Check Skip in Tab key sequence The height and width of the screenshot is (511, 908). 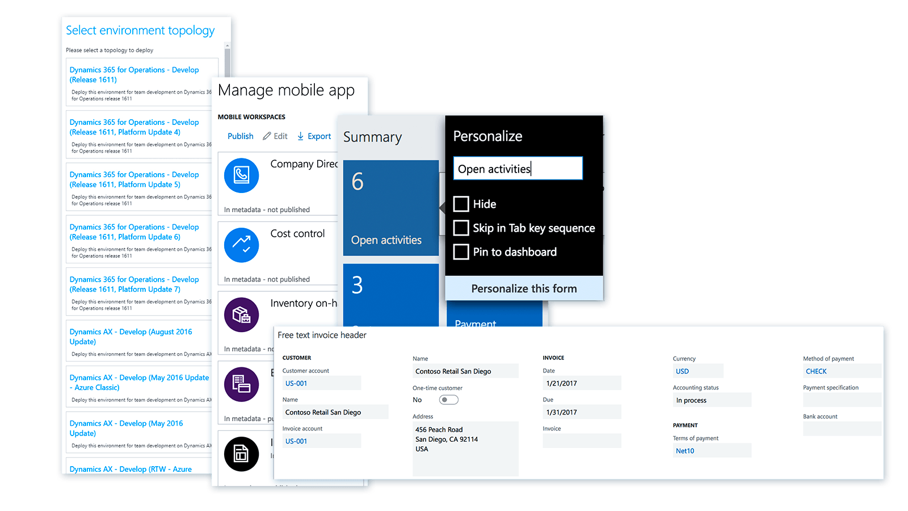[x=461, y=228]
